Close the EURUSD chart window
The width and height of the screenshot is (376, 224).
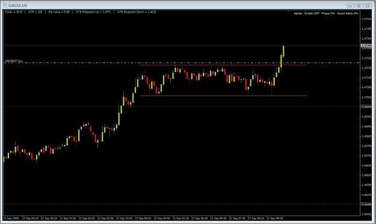368,6
